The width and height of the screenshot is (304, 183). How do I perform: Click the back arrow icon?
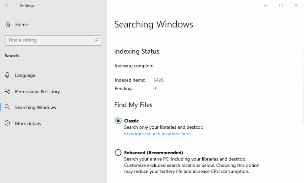pos(7,5)
